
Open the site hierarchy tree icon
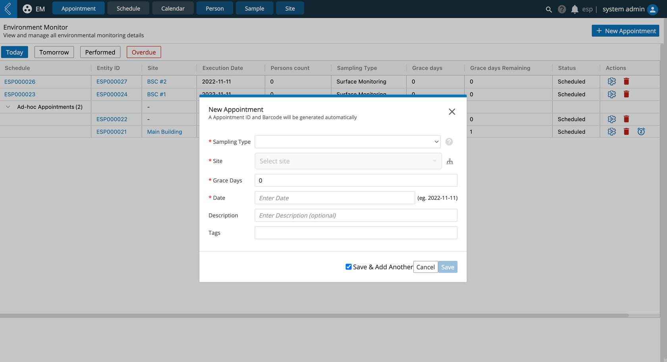tap(450, 161)
